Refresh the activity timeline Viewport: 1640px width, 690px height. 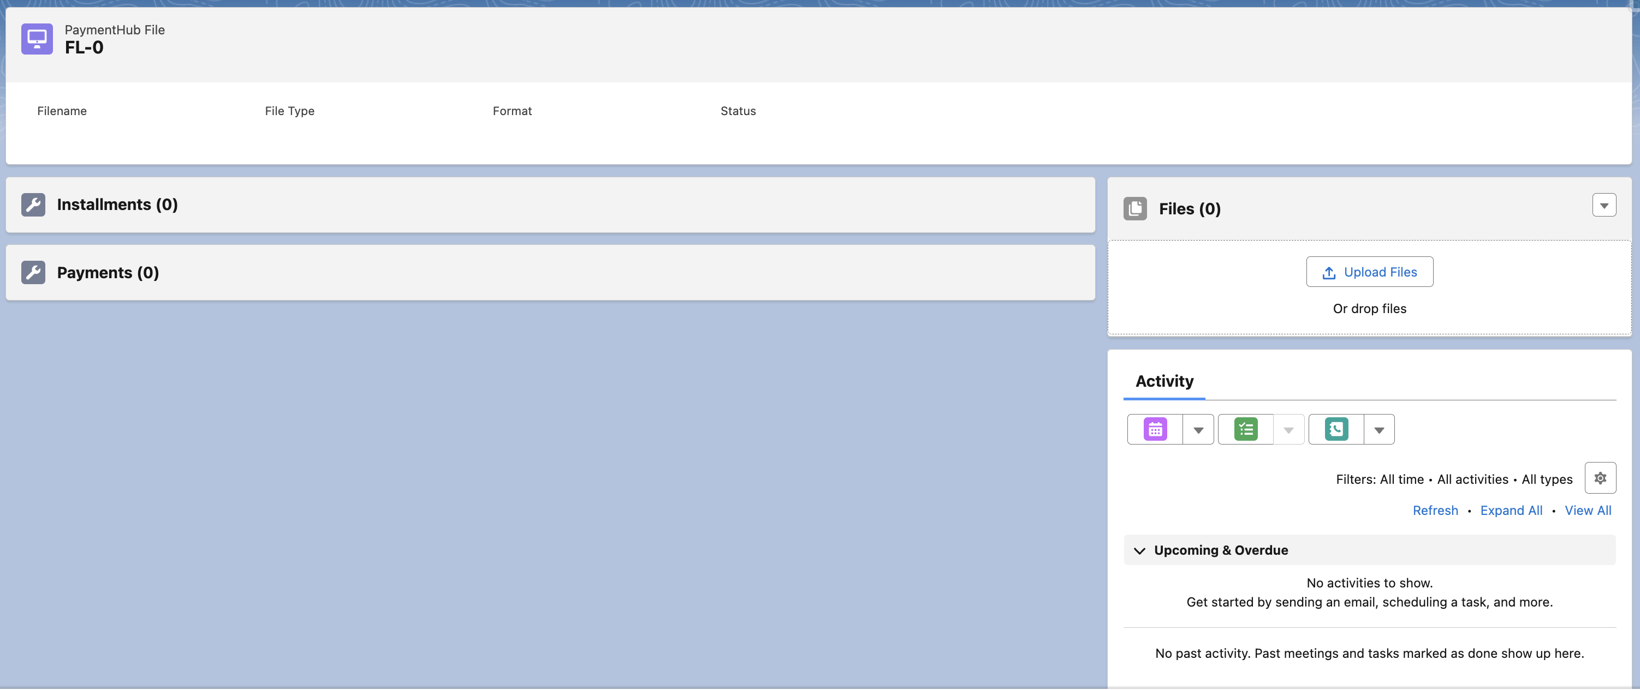(1435, 510)
